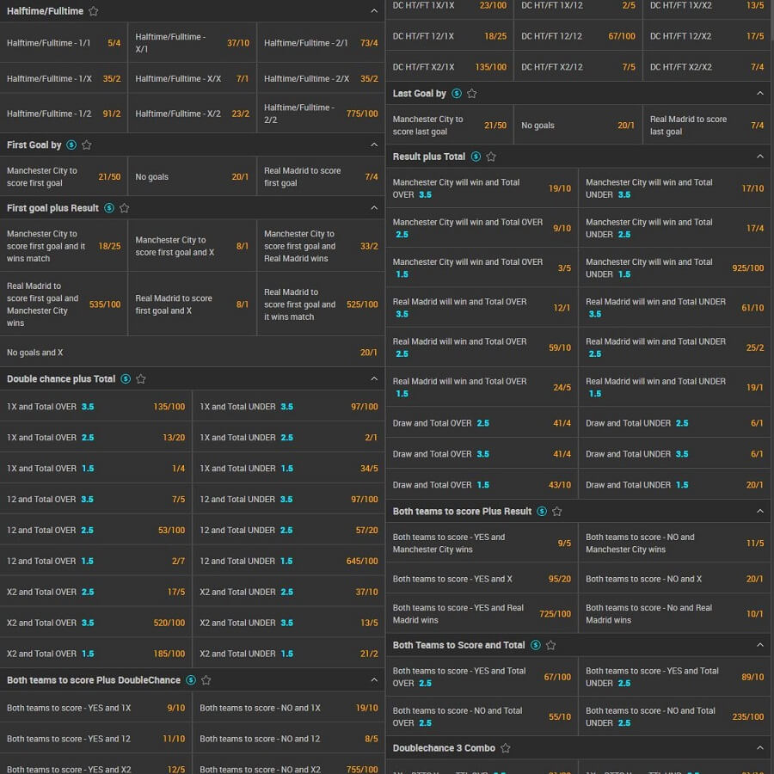Select Real Madrid will win and Total UNDER 3.5
Viewport: 774px width, 774px height.
(675, 308)
